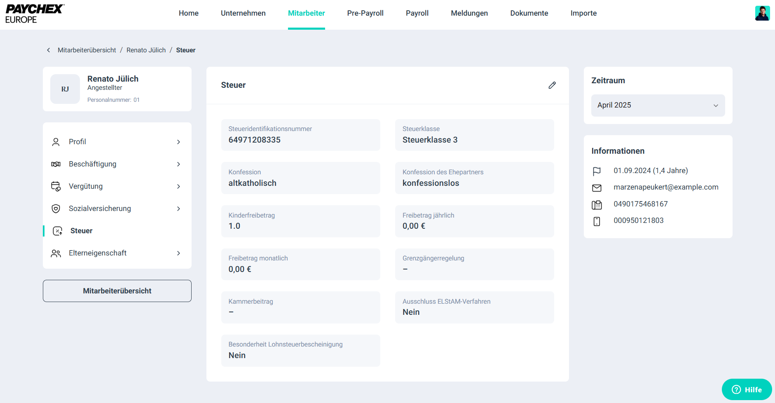Open the Dokumente menu item
This screenshot has height=403, width=775.
[529, 13]
